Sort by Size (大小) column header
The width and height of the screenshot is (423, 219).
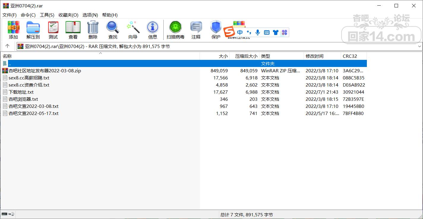pos(223,56)
